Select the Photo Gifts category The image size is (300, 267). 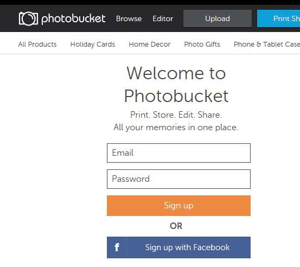pos(202,44)
